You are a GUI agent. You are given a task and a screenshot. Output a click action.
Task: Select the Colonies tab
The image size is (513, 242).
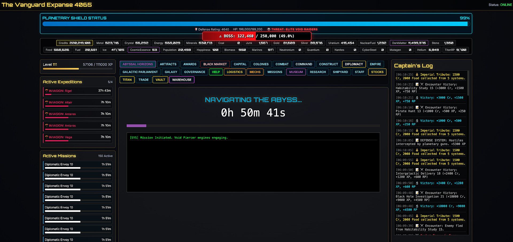[x=261, y=64]
